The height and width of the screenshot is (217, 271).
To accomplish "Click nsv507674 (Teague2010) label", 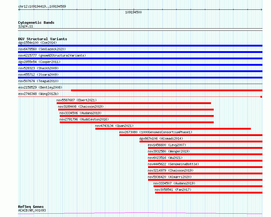I will [38, 81].
